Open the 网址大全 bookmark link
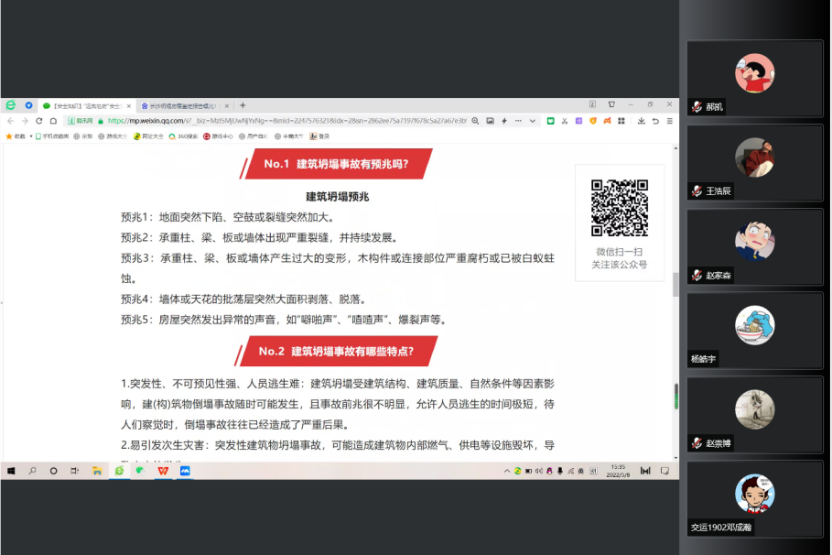This screenshot has height=555, width=832. point(148,136)
